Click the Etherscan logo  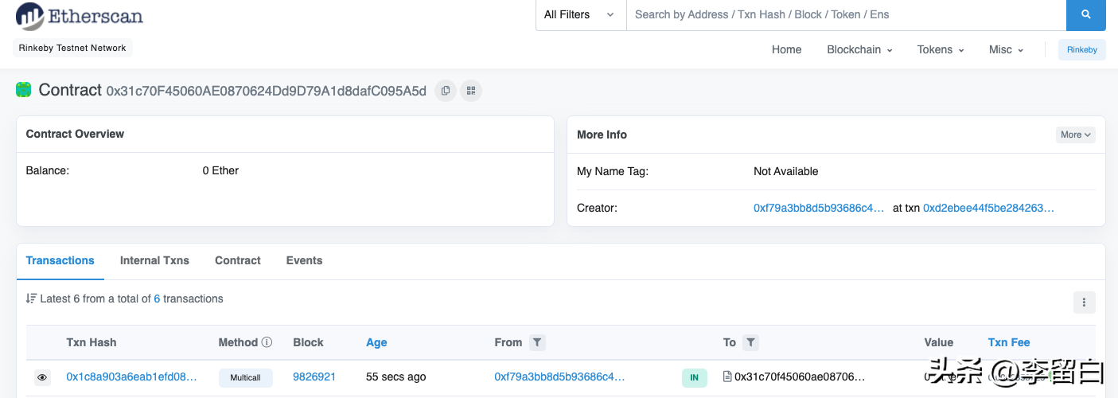click(x=80, y=16)
